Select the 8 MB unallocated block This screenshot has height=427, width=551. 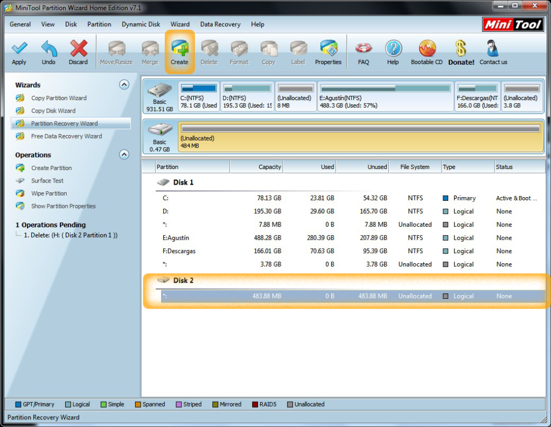(x=296, y=96)
